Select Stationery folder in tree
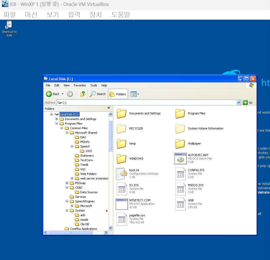This screenshot has height=260, width=270. tap(84, 156)
